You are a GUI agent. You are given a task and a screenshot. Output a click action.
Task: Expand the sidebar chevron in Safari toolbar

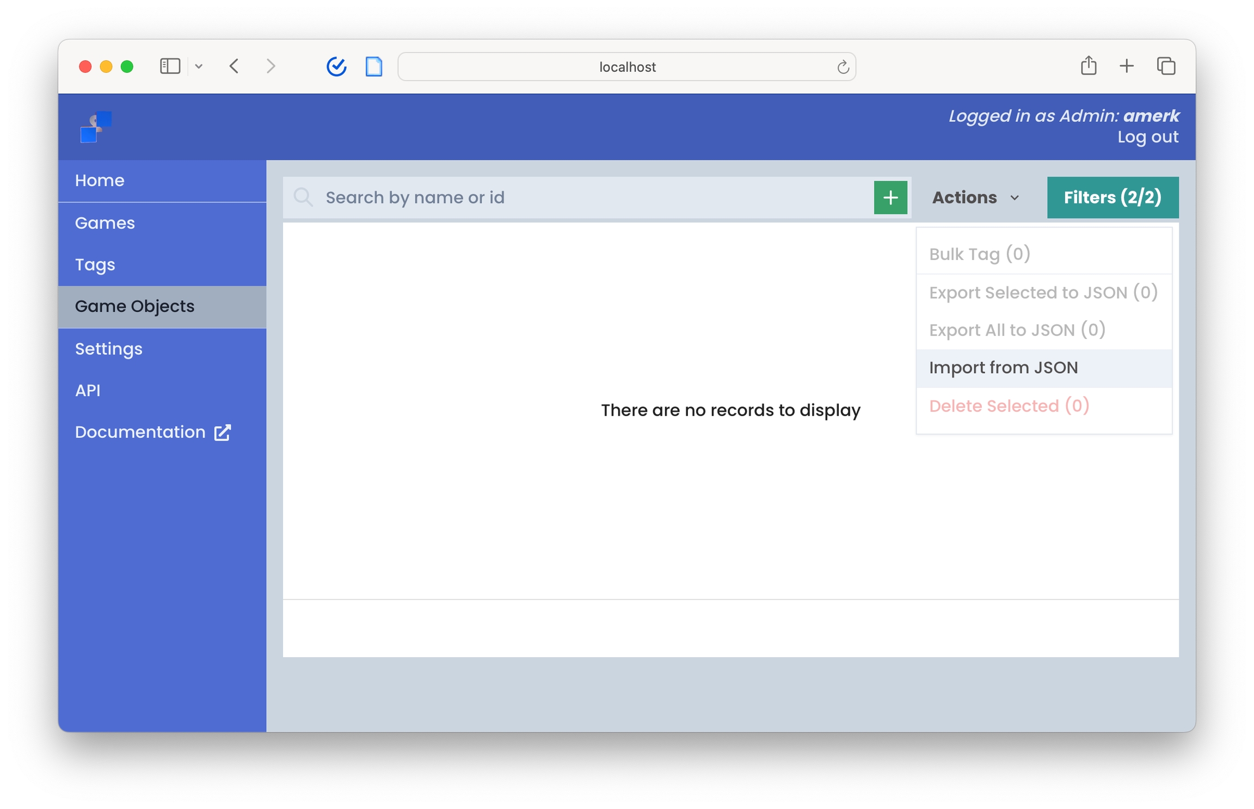click(199, 66)
